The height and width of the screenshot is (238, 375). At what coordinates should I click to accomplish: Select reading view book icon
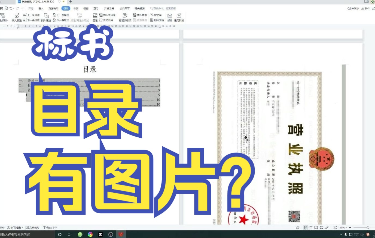click(316, 227)
